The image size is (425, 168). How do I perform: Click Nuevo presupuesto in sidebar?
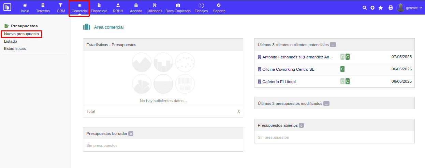pyautogui.click(x=21, y=34)
